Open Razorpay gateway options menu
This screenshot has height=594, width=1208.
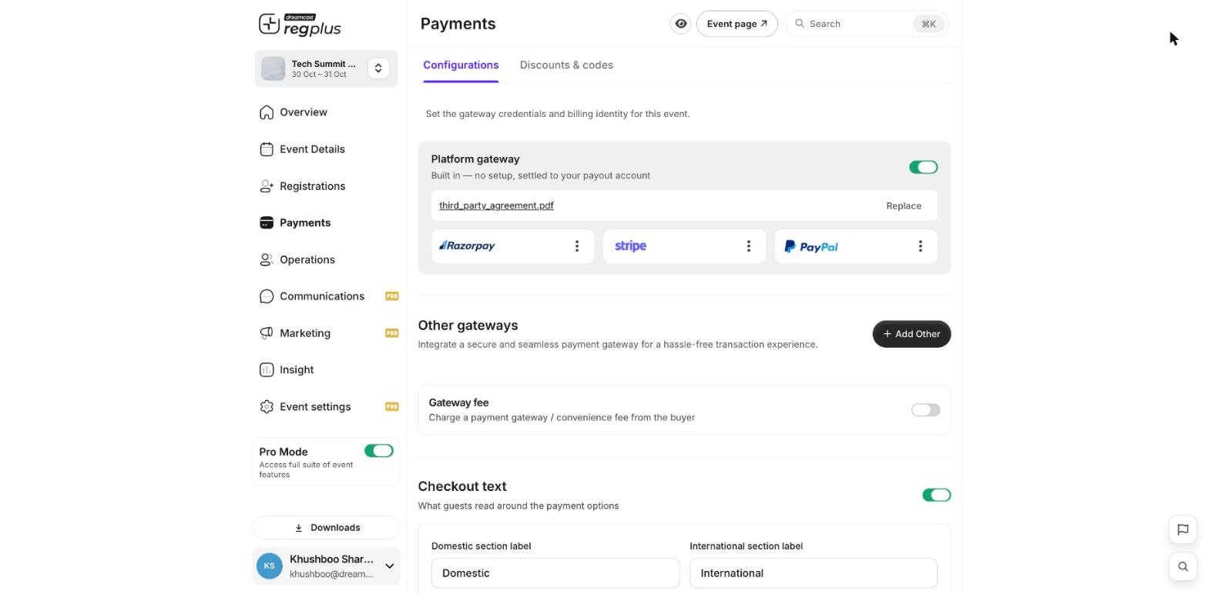[577, 246]
